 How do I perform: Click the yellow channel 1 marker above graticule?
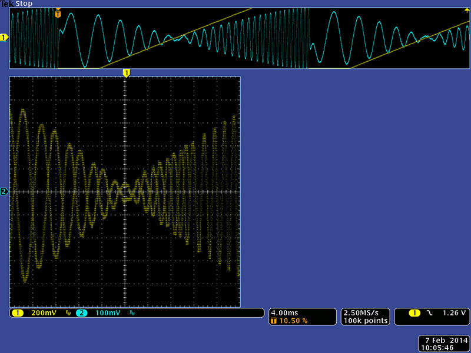125,72
